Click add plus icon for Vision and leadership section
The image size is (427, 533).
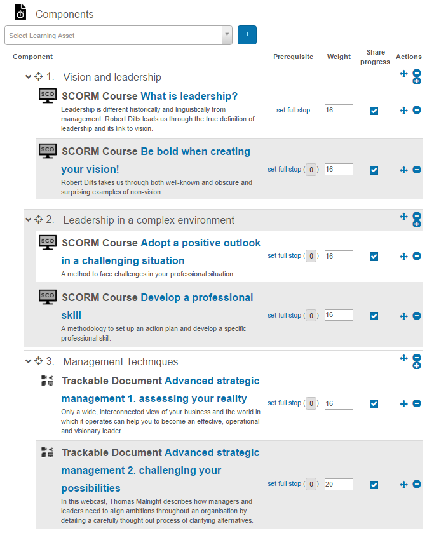pyautogui.click(x=417, y=81)
